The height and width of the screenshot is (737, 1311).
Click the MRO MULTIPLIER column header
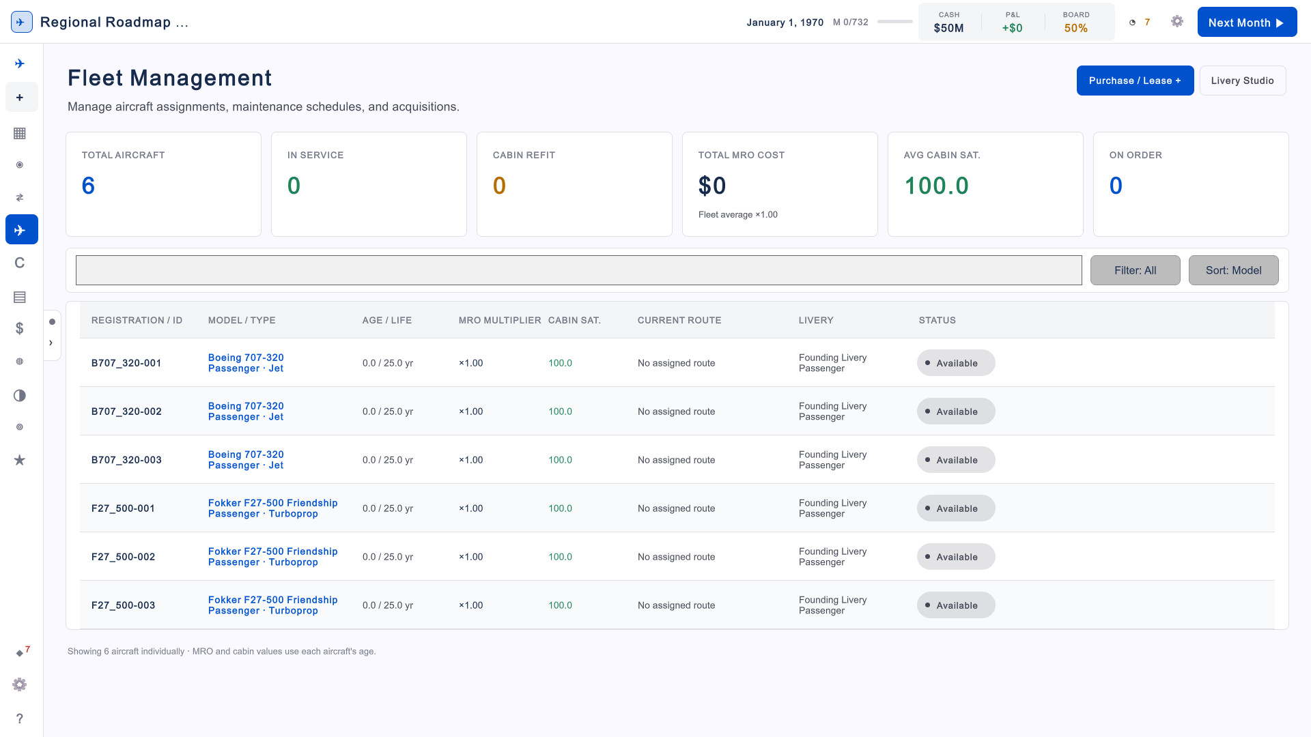tap(500, 320)
